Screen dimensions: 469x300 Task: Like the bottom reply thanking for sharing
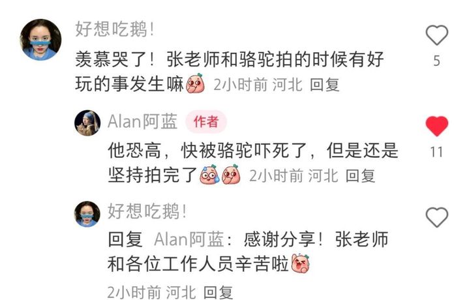[436, 217]
